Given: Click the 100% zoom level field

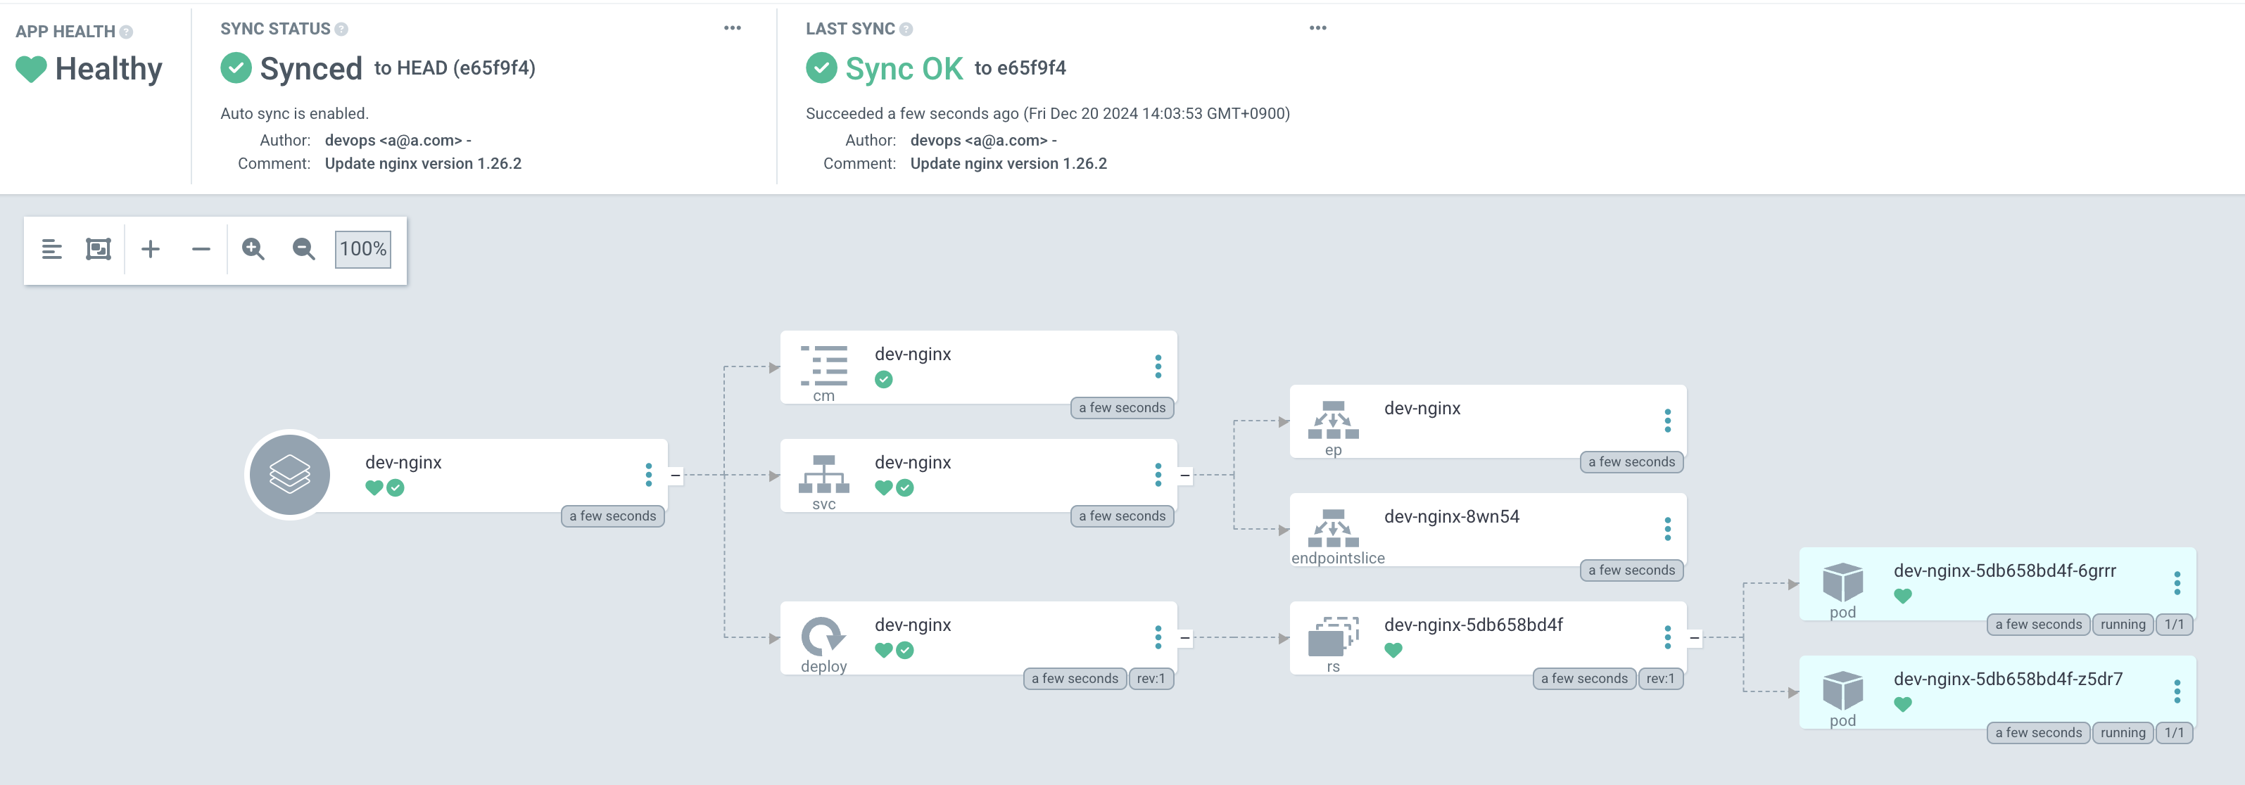Looking at the screenshot, I should click(x=362, y=249).
